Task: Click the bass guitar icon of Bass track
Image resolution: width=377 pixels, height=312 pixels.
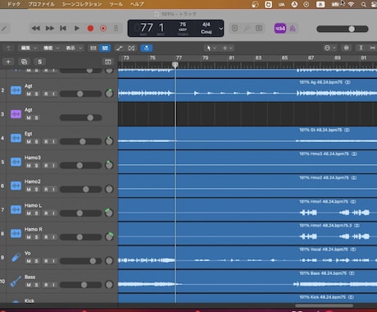Action: (x=16, y=282)
